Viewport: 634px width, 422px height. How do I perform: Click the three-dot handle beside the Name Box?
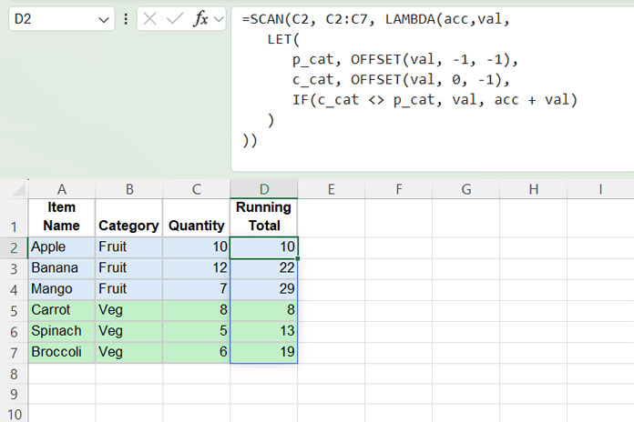pyautogui.click(x=126, y=19)
